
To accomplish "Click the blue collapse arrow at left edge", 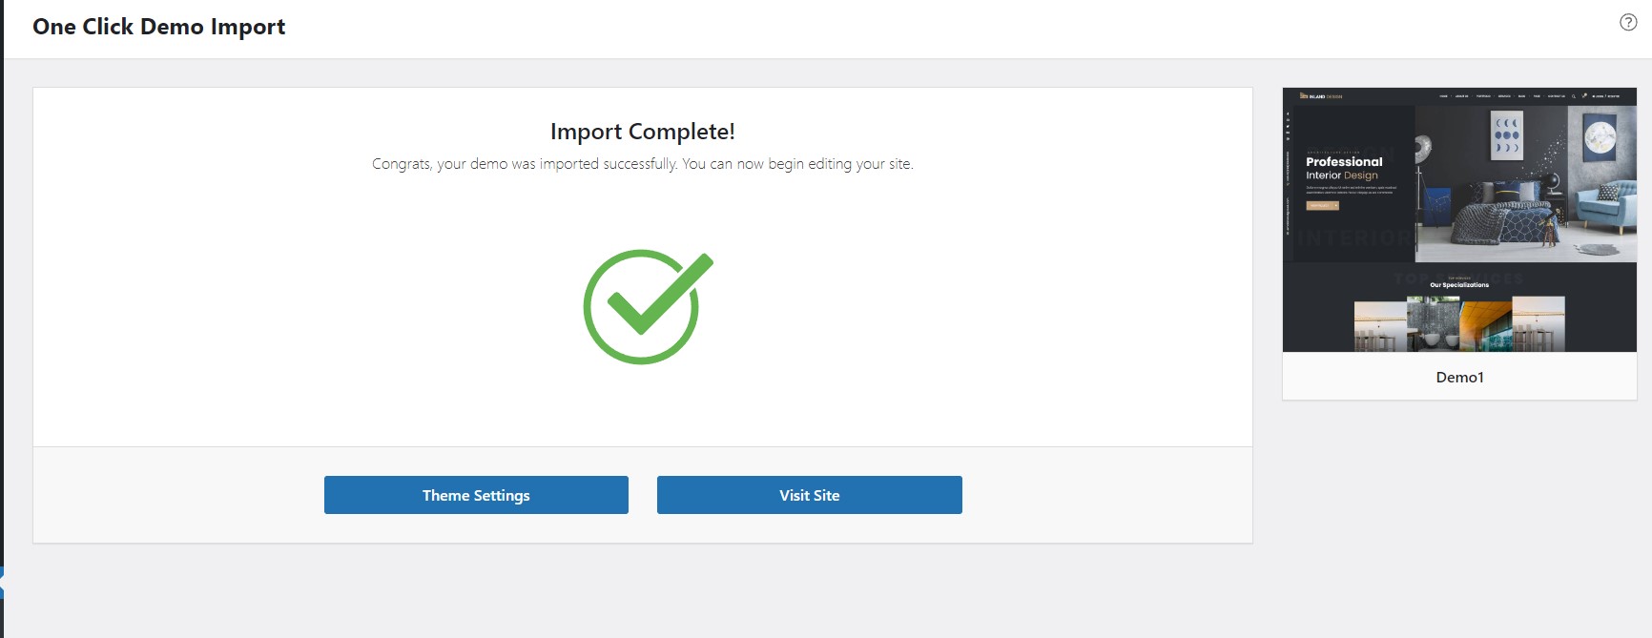I will [x=2, y=583].
